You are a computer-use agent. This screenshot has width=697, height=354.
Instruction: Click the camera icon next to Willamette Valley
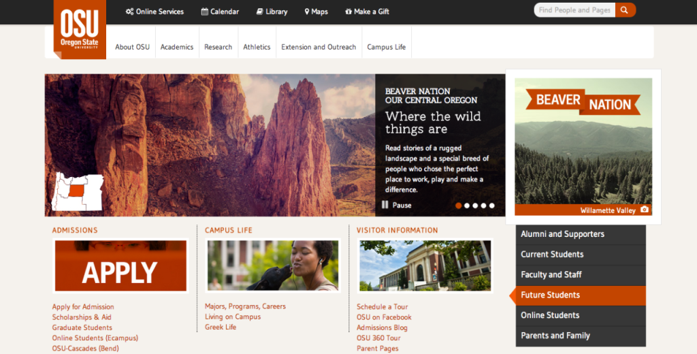(644, 210)
